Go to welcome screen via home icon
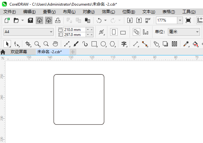Screen dimensions: 203x143 coord(3,52)
